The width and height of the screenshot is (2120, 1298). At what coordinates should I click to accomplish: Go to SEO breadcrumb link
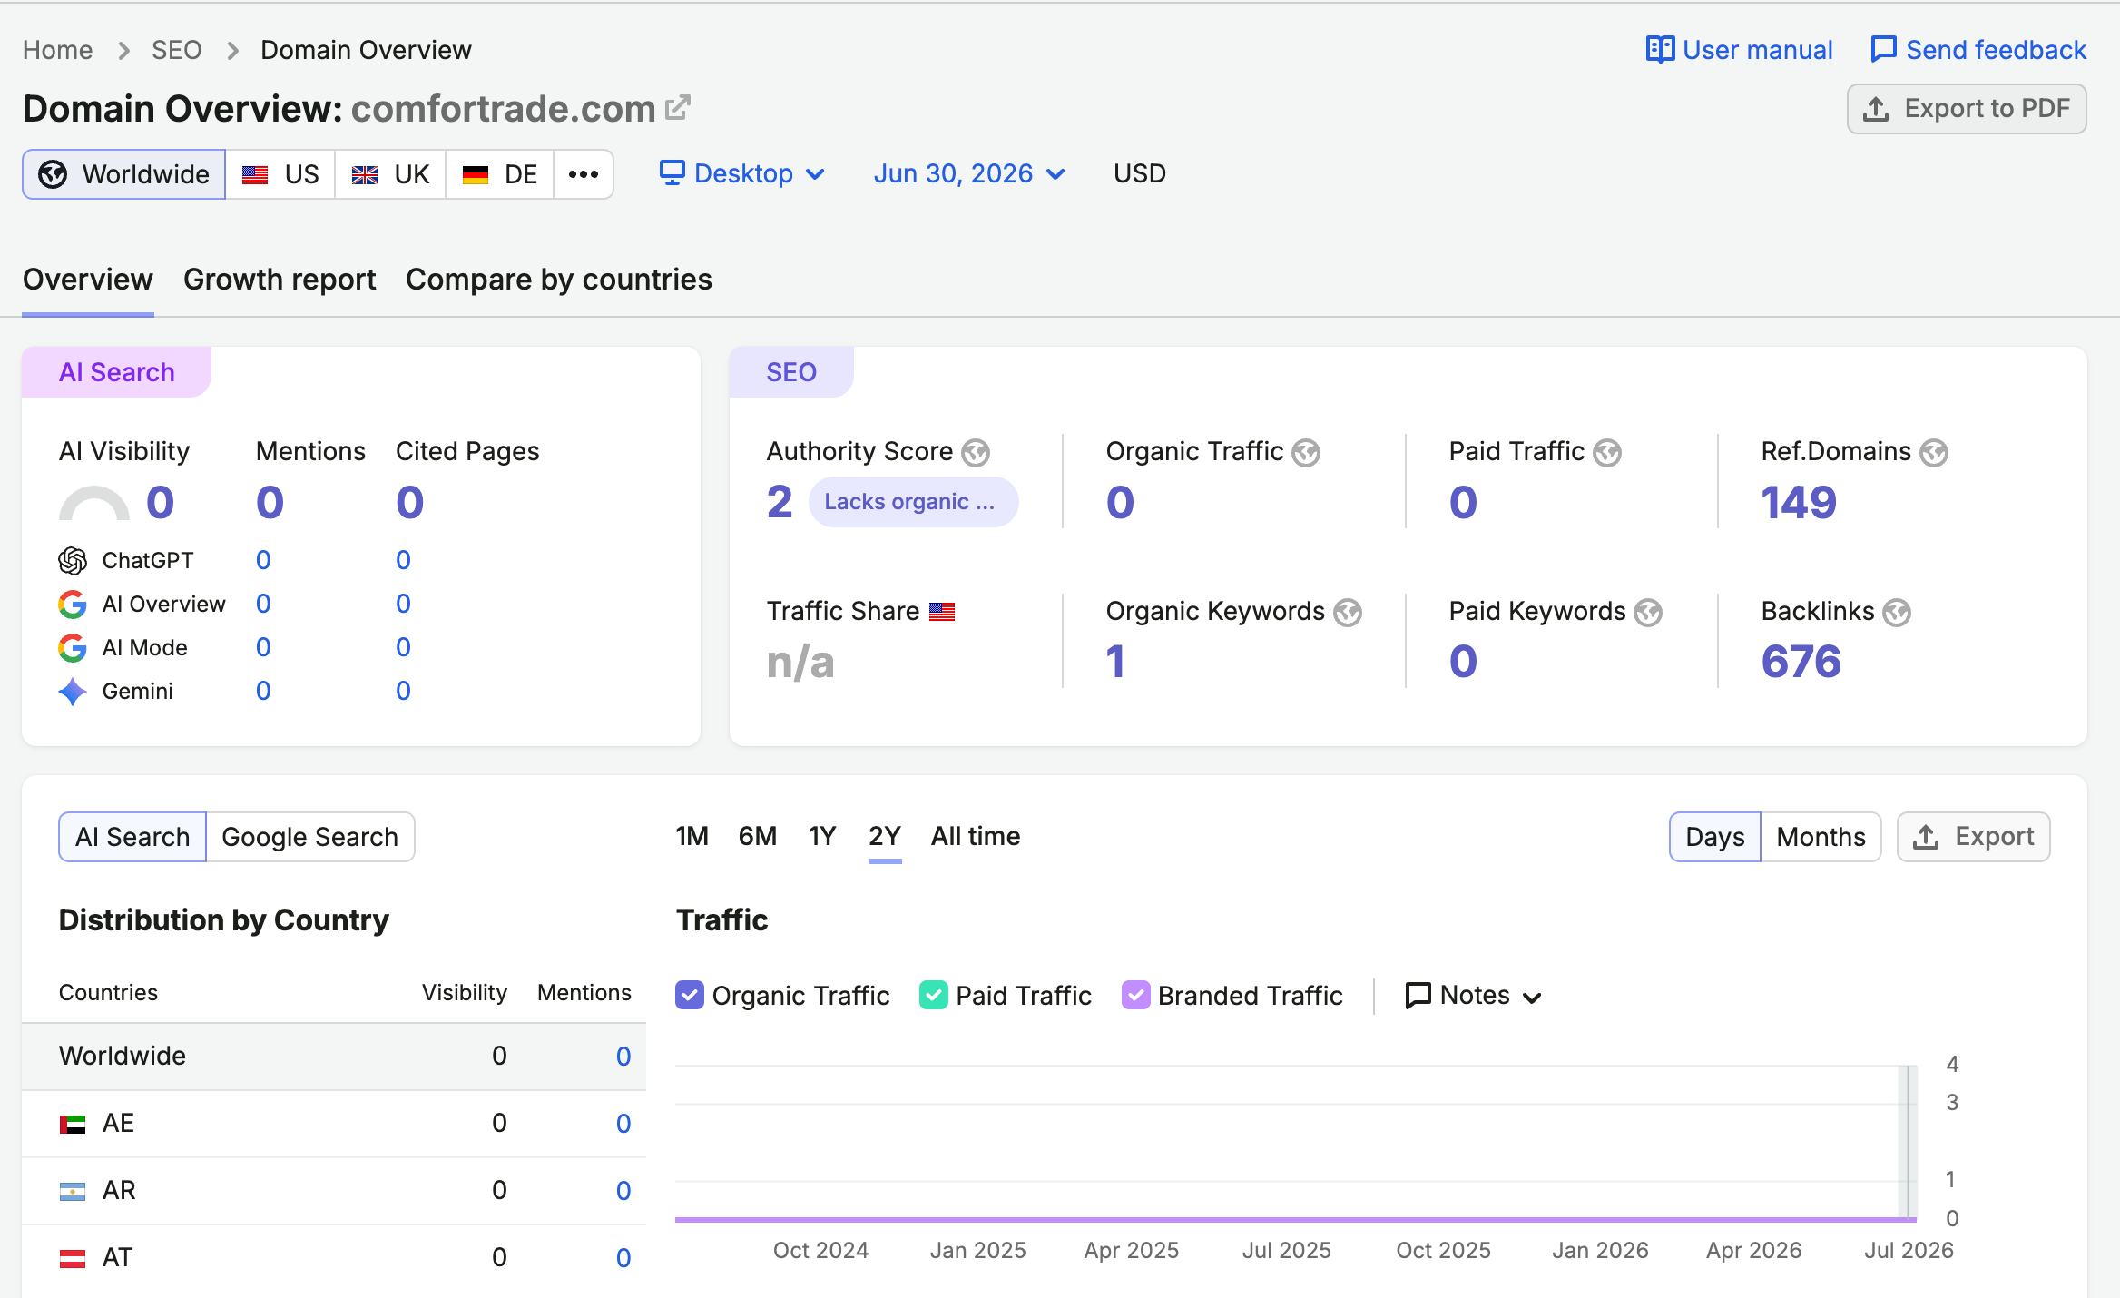(x=177, y=50)
